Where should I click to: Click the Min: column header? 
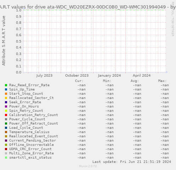tap(107, 81)
